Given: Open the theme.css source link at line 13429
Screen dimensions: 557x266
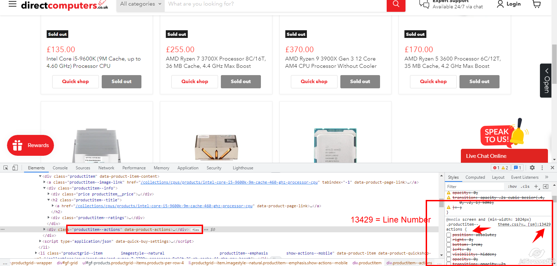Looking at the screenshot, I should click(524, 224).
